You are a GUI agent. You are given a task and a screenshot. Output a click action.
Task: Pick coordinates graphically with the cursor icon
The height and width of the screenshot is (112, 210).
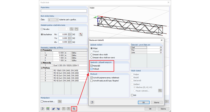click(x=81, y=35)
